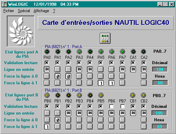The height and width of the screenshot is (134, 176).
Task: Toggle the IN button for CA1 on Port A
Action: click(x=133, y=69)
